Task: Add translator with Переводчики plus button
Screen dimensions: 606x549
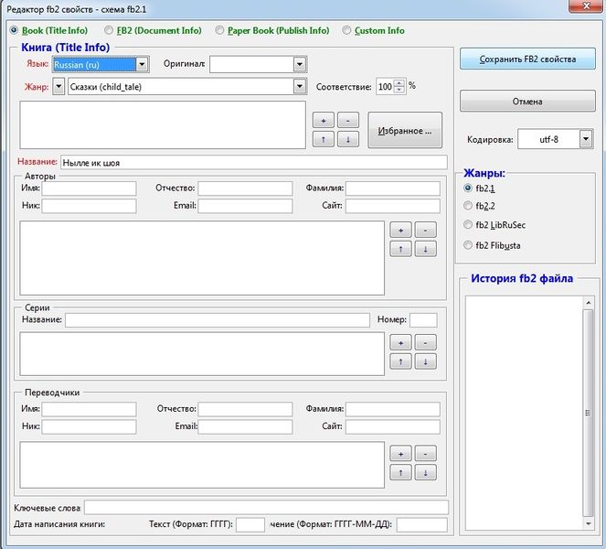Action: tap(400, 454)
